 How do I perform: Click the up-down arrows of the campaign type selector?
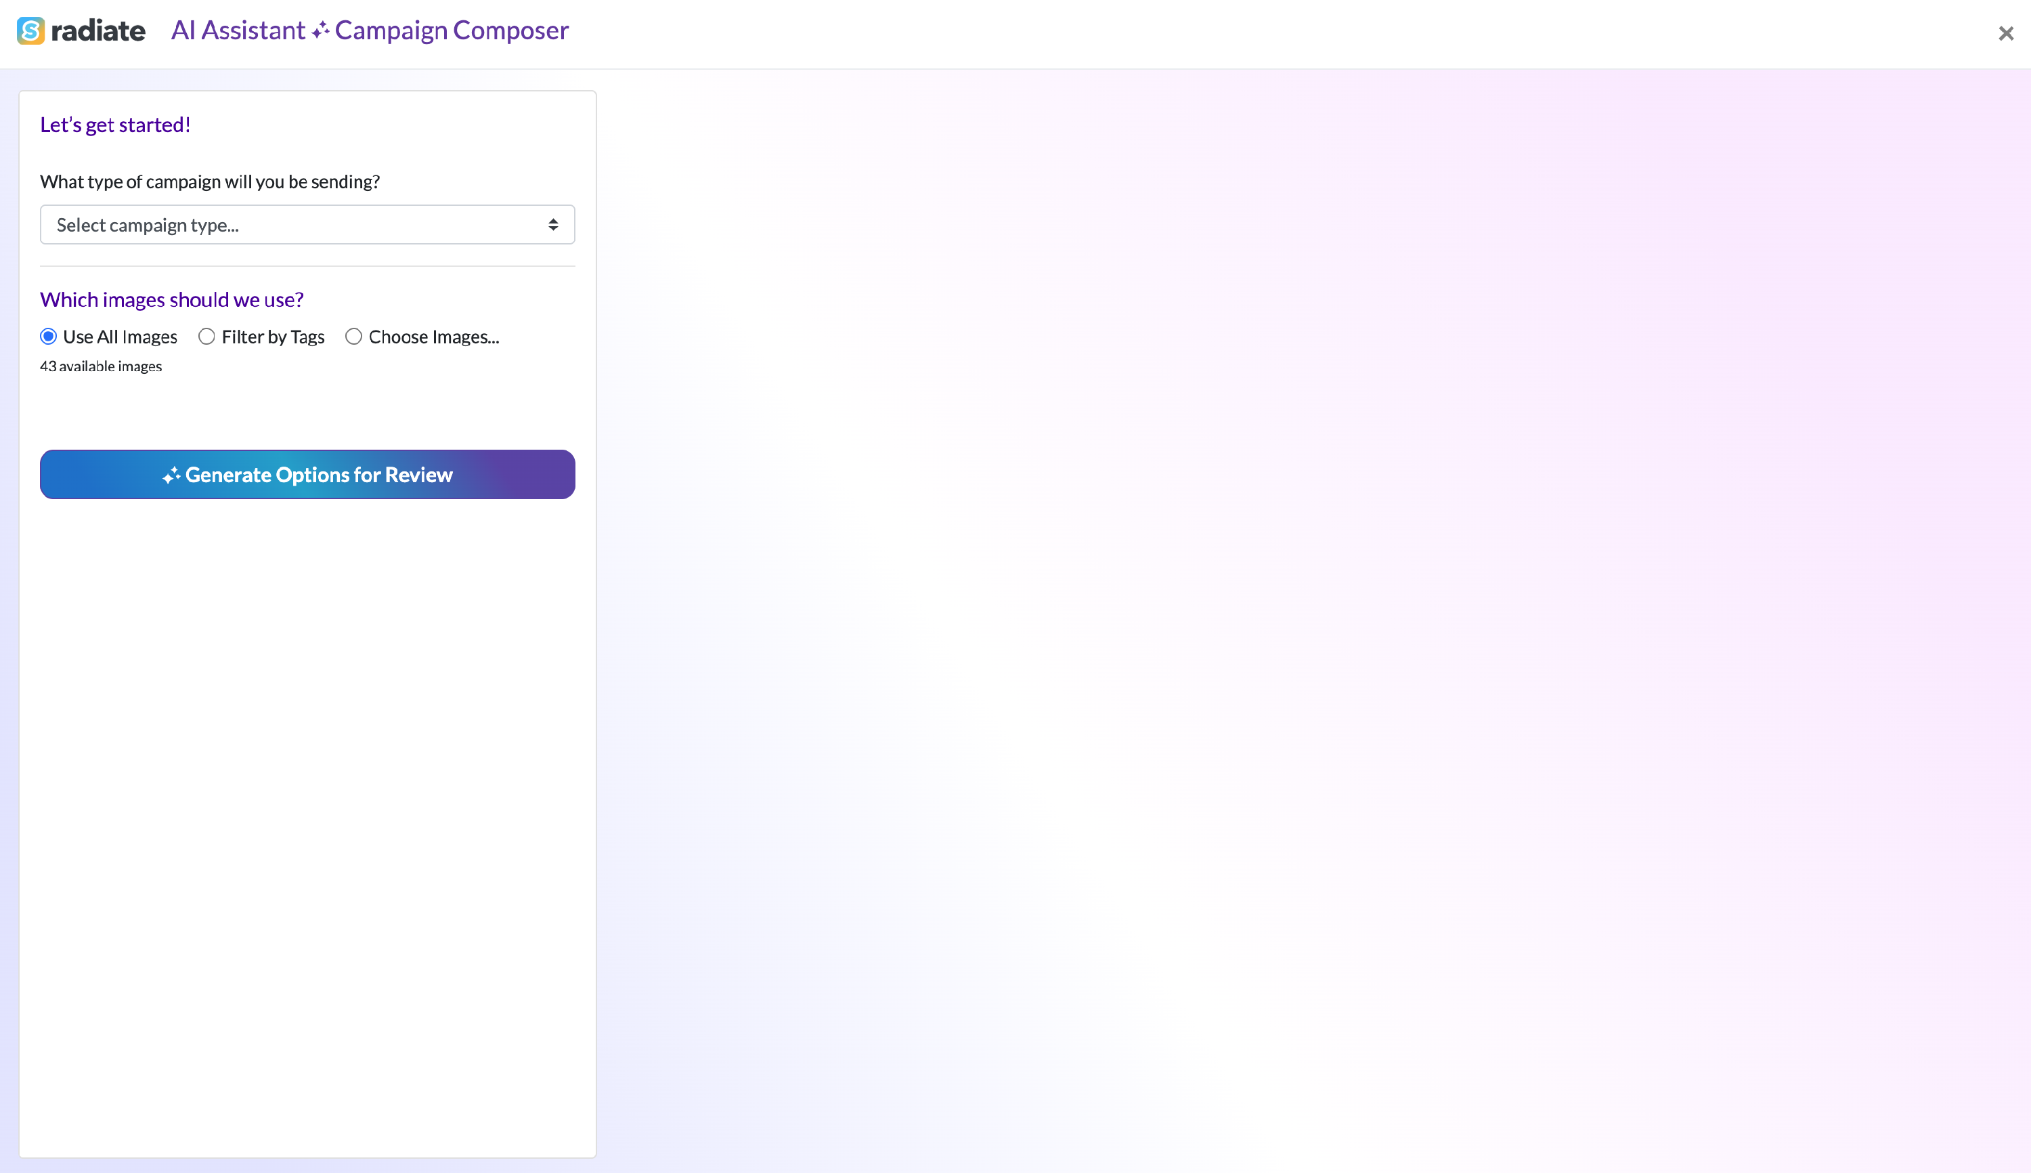point(553,225)
